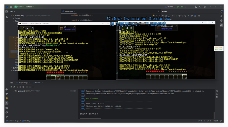228x127 pixels.
Task: Close the BestIRC run tab
Action: (x=42, y=83)
